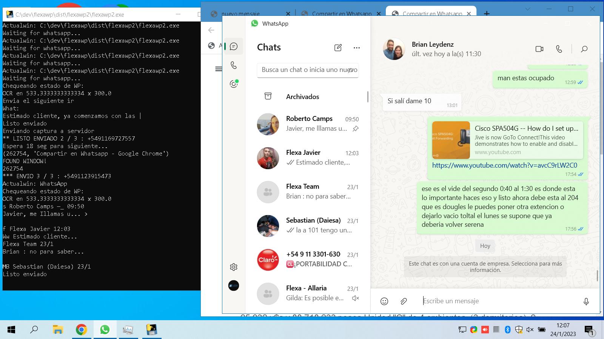Viewport: 604px width, 339px height.
Task: Click the Bluetooth tray icon
Action: coord(508,330)
